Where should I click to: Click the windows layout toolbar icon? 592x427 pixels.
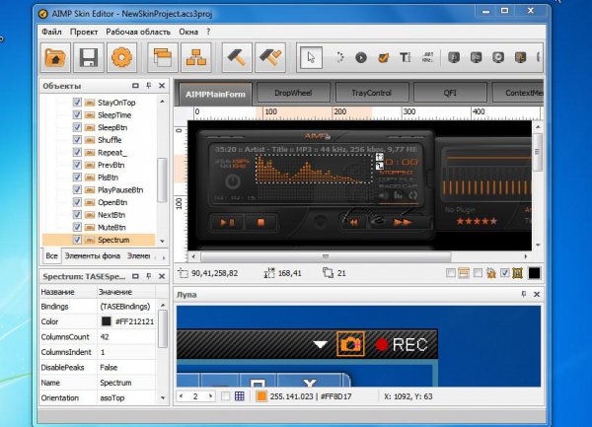coord(163,58)
